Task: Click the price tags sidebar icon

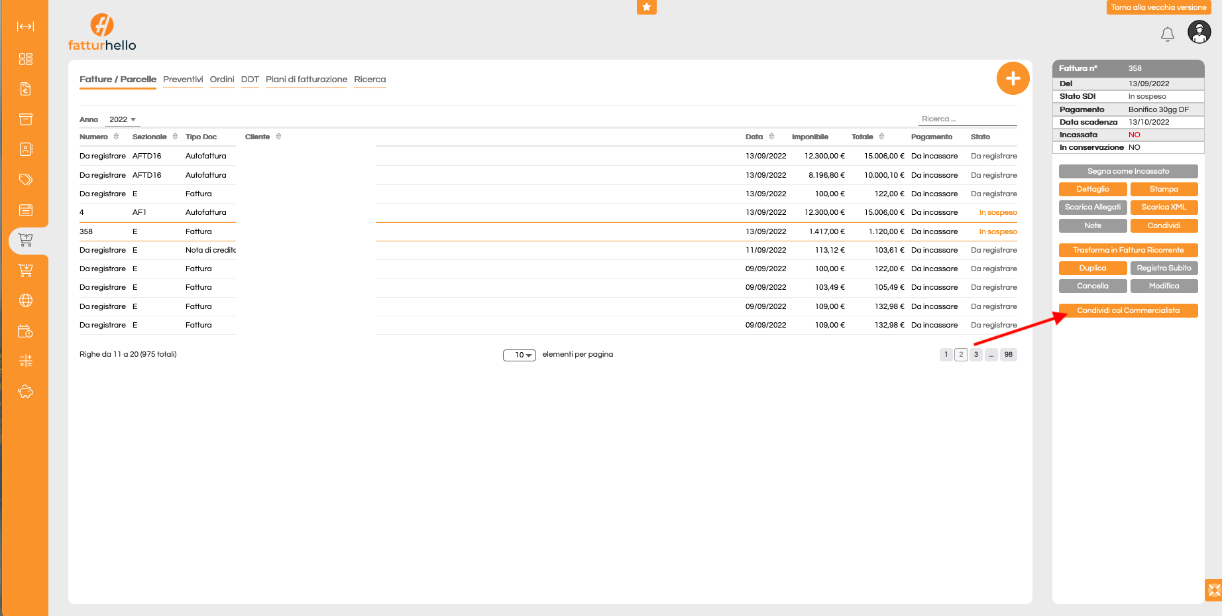Action: point(25,180)
